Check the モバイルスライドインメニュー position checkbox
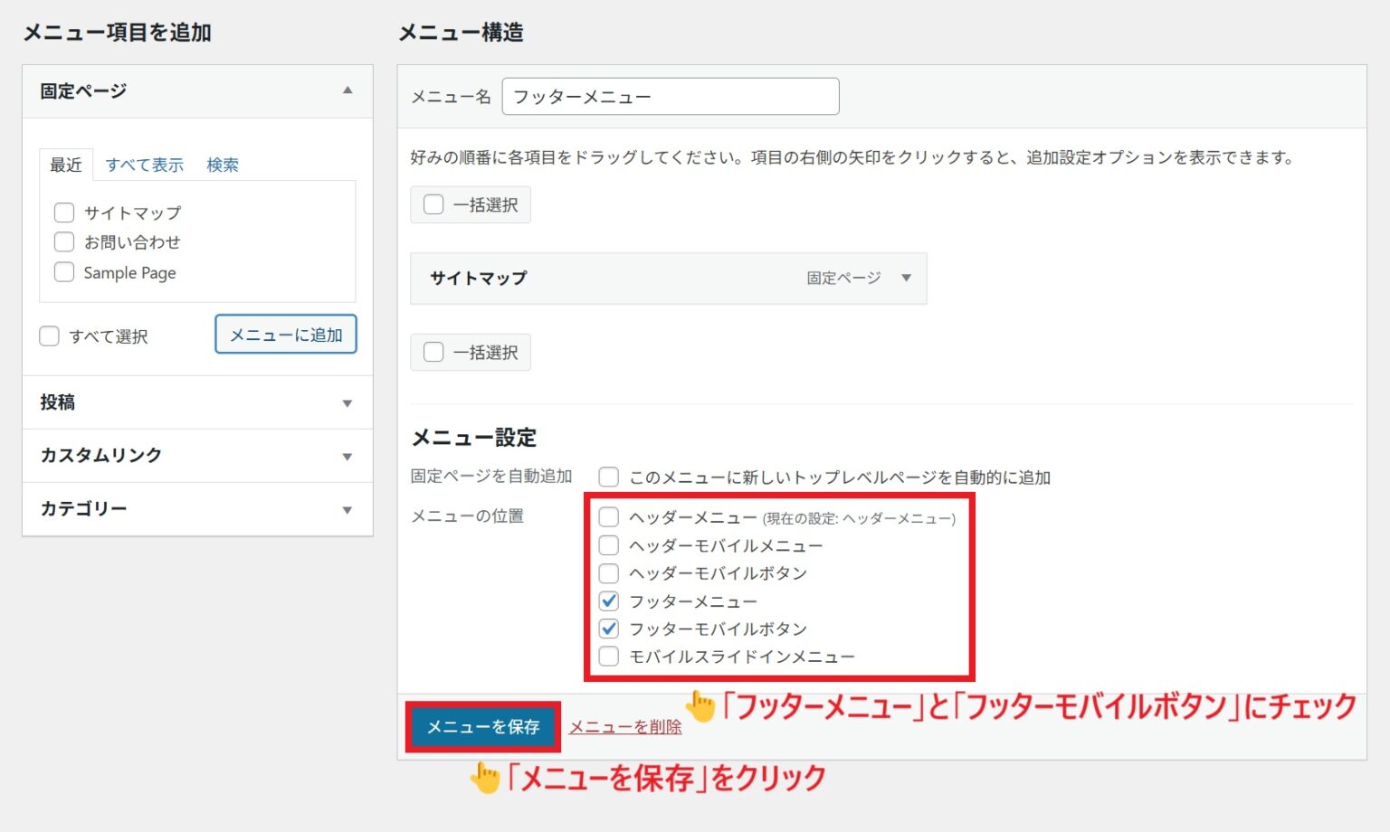The image size is (1390, 832). click(x=609, y=657)
